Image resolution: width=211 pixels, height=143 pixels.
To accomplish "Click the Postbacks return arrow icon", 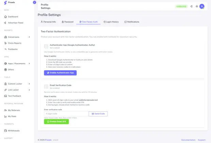I will coord(5,49).
